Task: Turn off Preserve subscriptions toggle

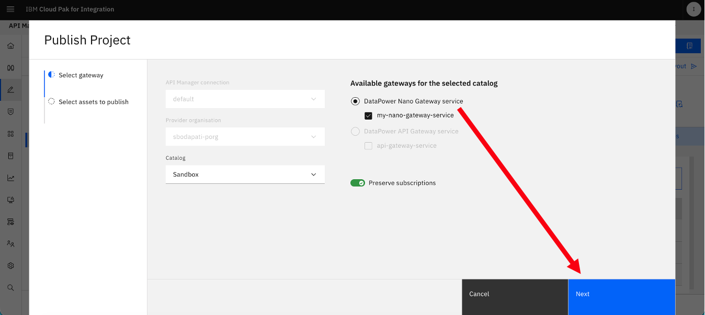Action: tap(358, 183)
